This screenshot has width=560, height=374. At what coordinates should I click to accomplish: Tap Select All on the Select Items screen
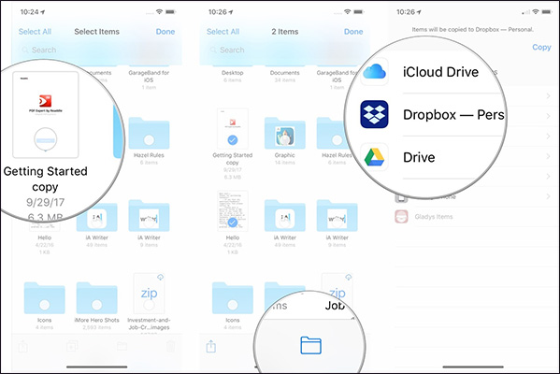(x=35, y=32)
